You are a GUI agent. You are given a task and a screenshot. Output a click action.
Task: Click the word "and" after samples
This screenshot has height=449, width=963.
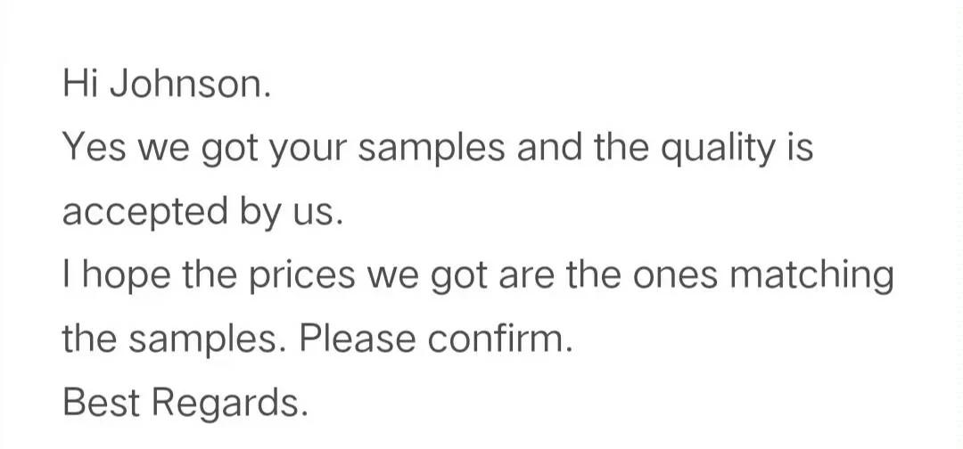pyautogui.click(x=547, y=148)
